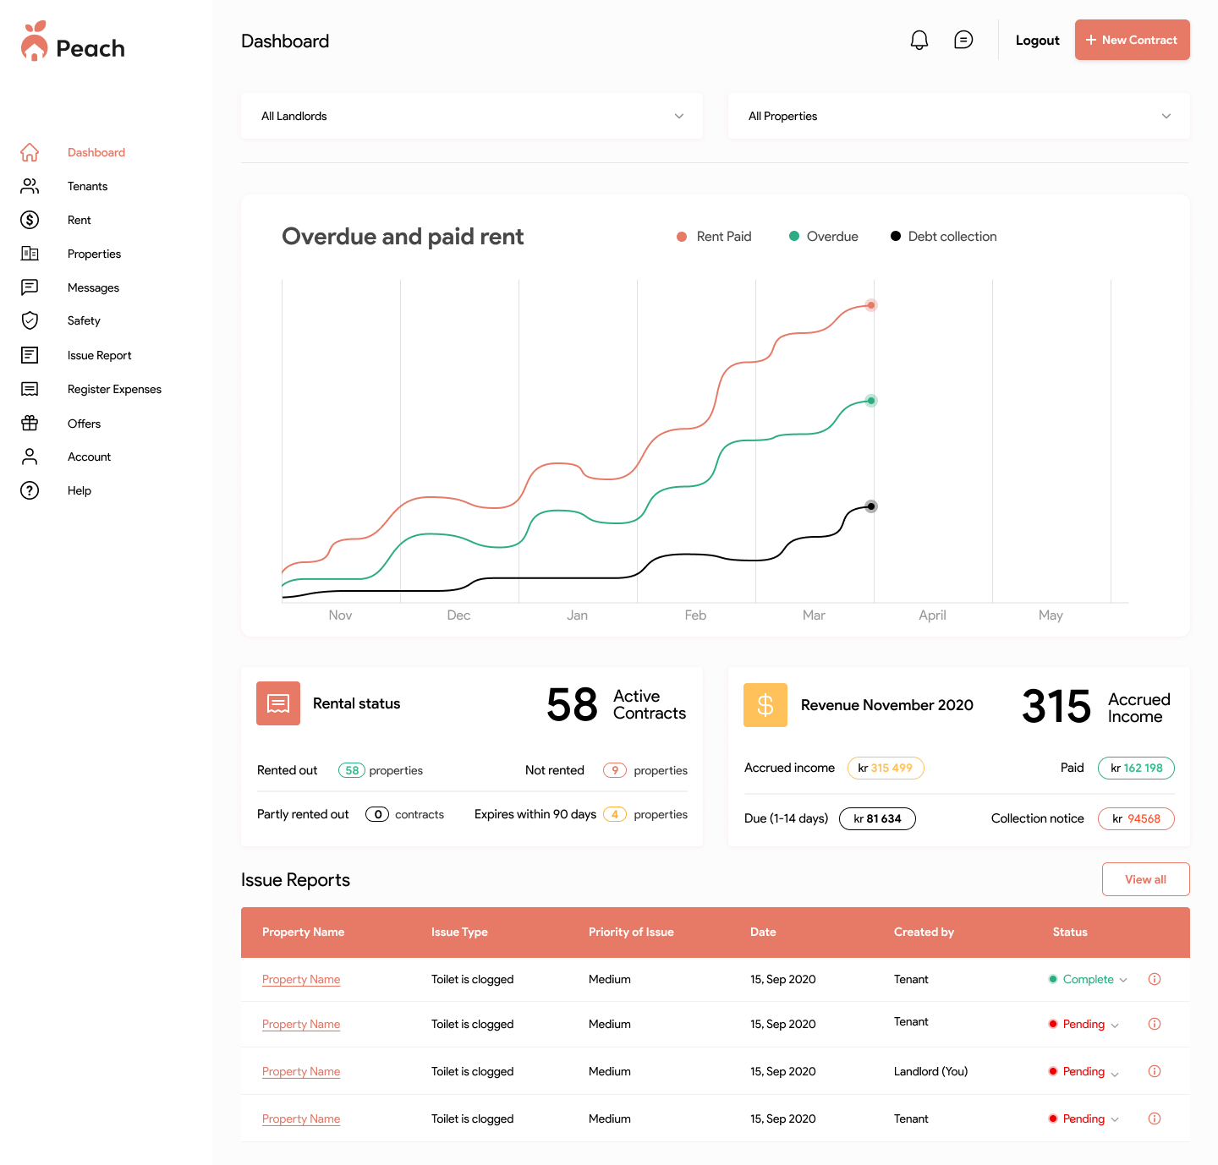Click the Help question mark icon

tap(30, 490)
